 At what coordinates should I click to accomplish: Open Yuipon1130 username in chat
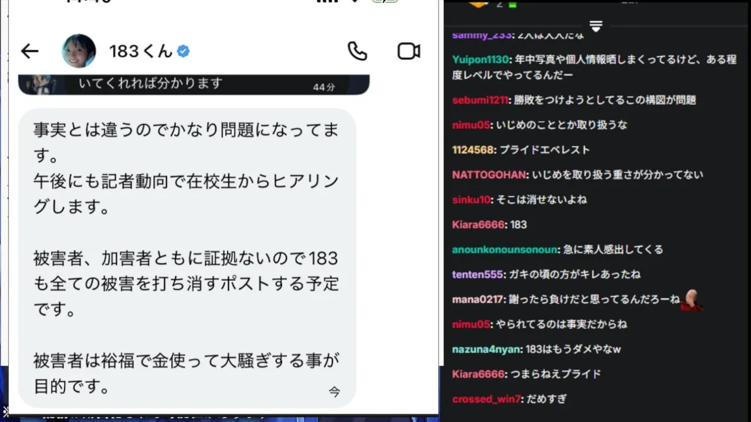(481, 59)
